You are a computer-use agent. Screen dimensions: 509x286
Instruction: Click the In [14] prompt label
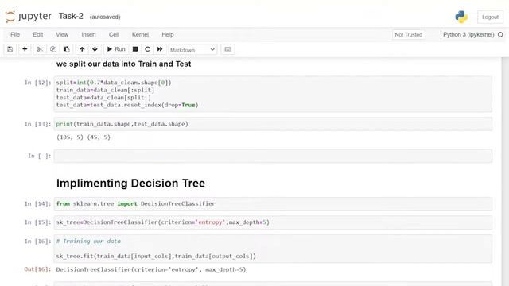click(x=37, y=203)
